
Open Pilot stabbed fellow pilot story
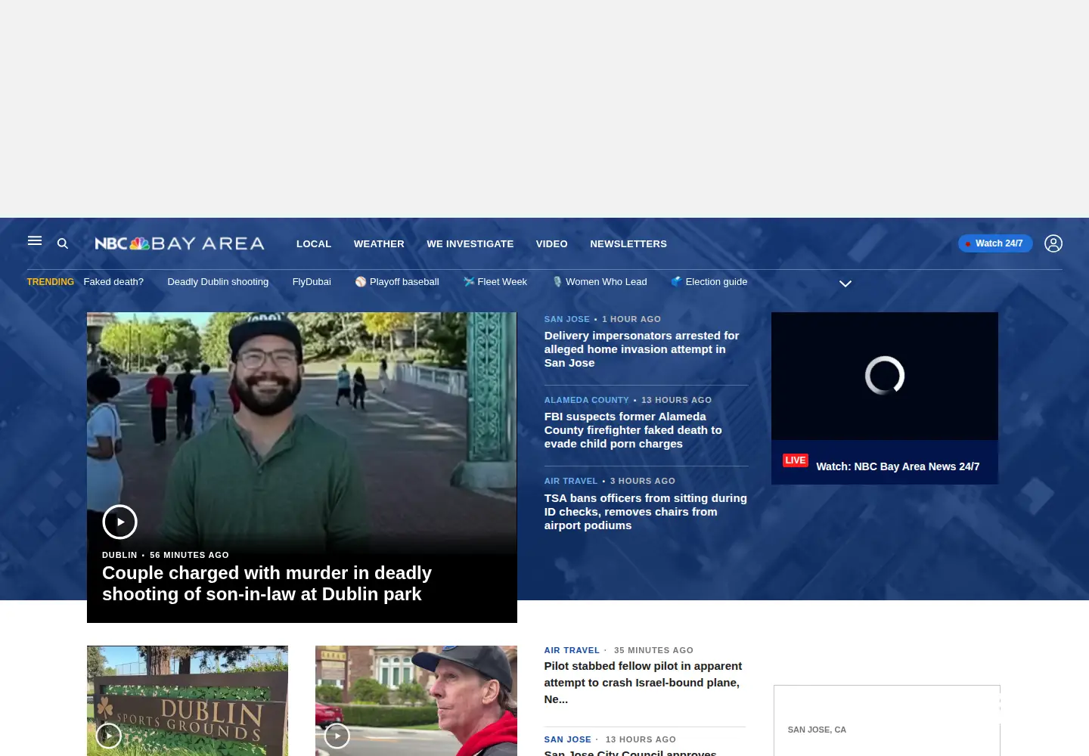pyautogui.click(x=644, y=683)
